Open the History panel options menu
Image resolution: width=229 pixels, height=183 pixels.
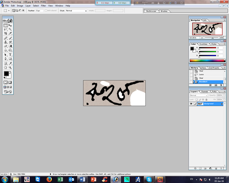click(225, 68)
